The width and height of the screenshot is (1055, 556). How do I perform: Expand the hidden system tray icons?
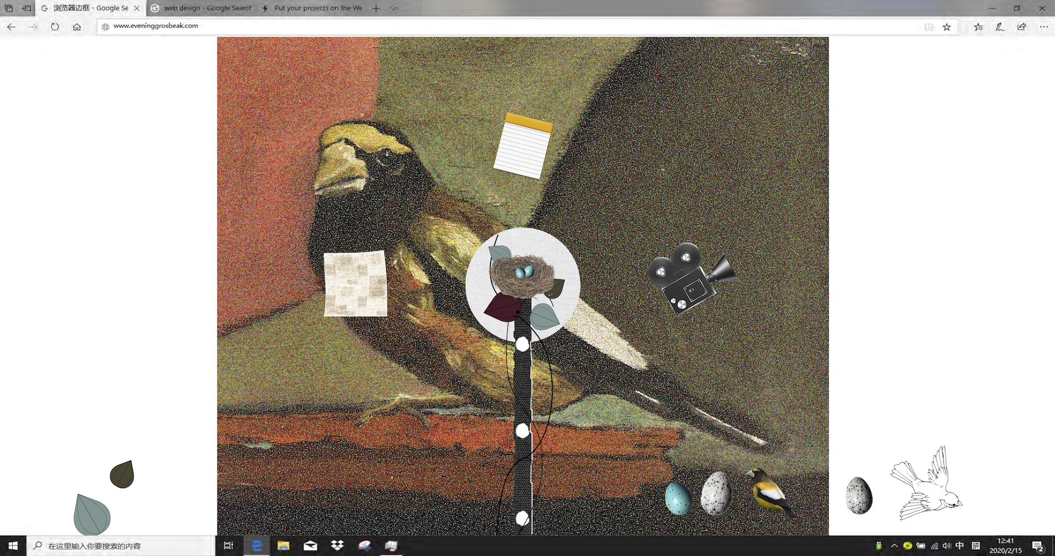894,546
